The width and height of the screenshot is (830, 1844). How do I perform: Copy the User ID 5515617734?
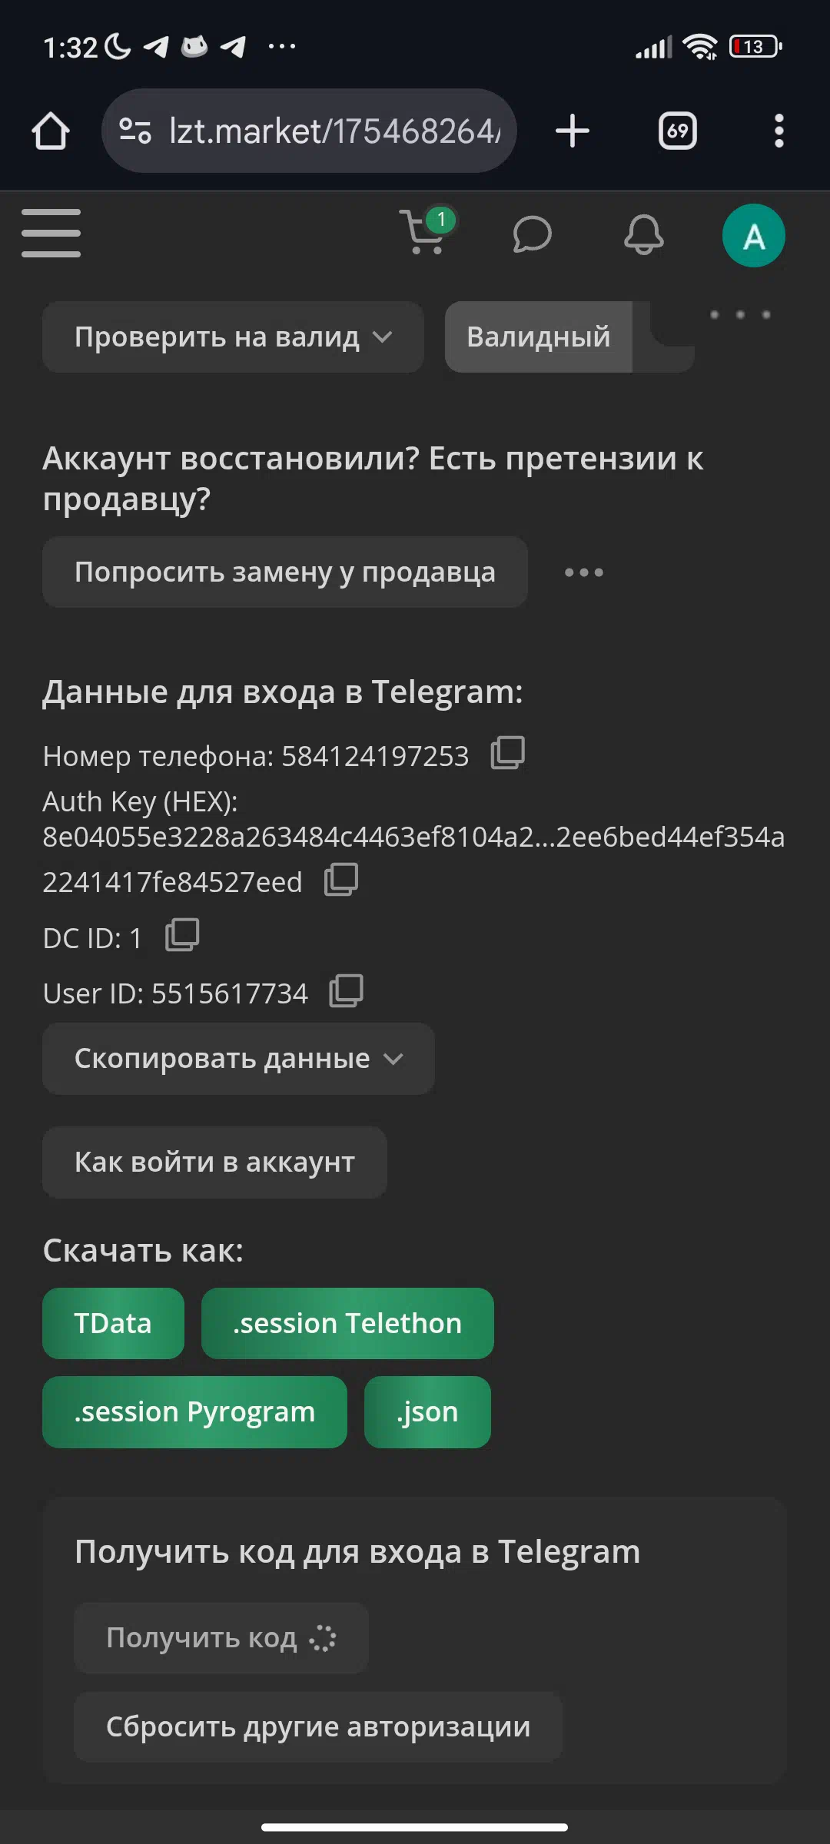click(347, 990)
